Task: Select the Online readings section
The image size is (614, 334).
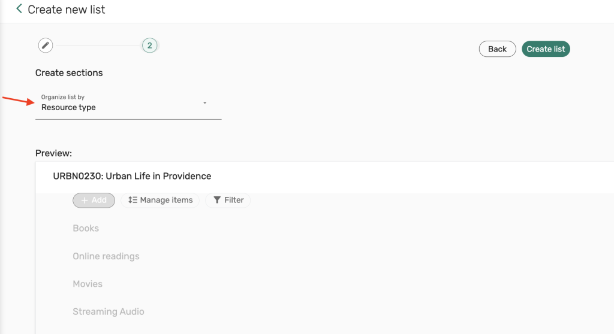Action: click(x=106, y=256)
